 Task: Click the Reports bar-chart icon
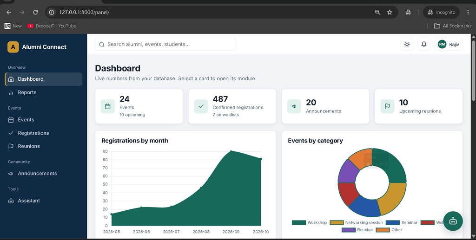click(x=11, y=93)
